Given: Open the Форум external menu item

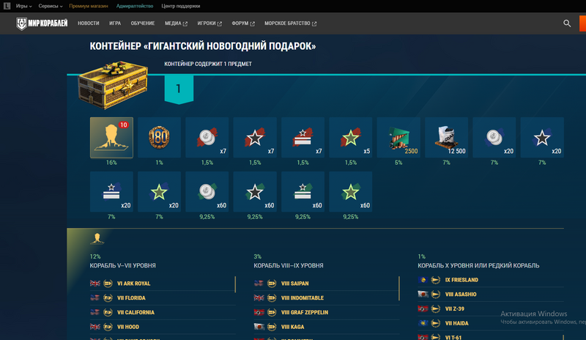Looking at the screenshot, I should [x=243, y=23].
